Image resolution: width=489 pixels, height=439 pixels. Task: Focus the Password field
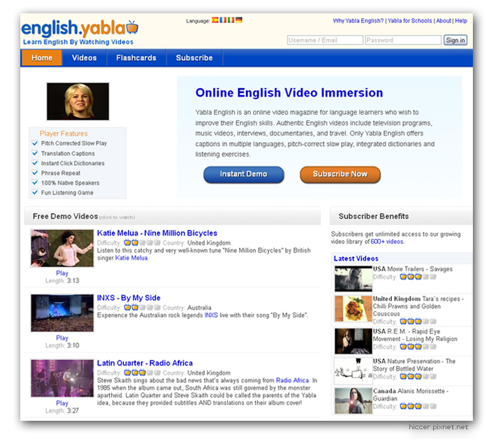point(403,41)
